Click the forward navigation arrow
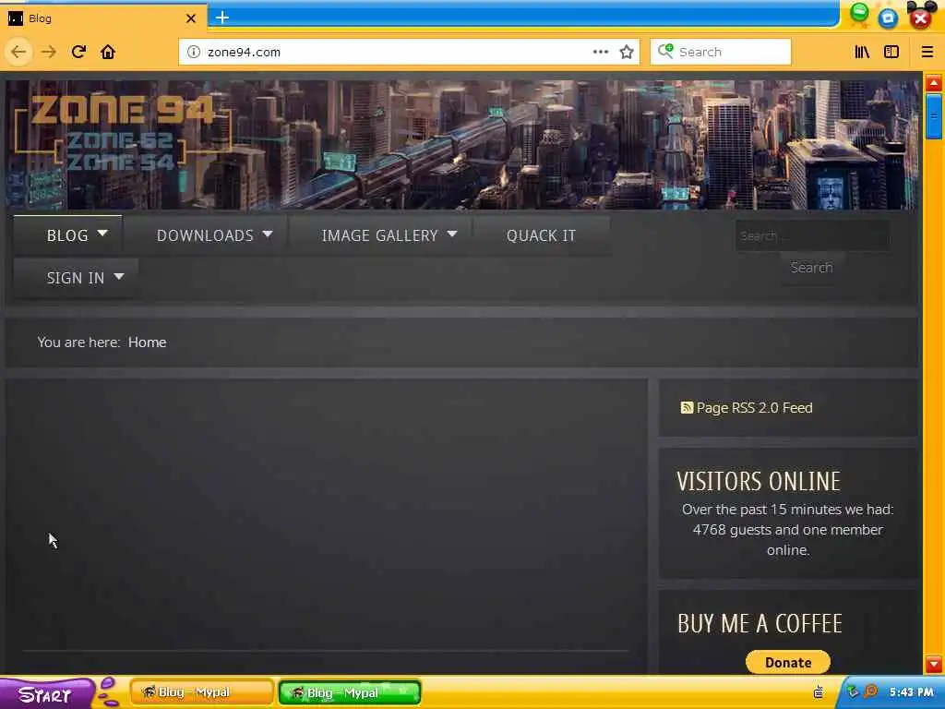Screen dimensions: 945x709 [x=49, y=52]
